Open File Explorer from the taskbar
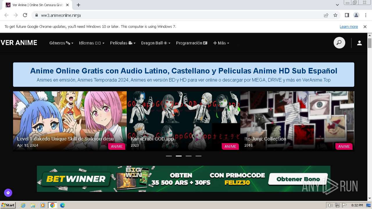This screenshot has height=209, width=372. pyautogui.click(x=33, y=205)
